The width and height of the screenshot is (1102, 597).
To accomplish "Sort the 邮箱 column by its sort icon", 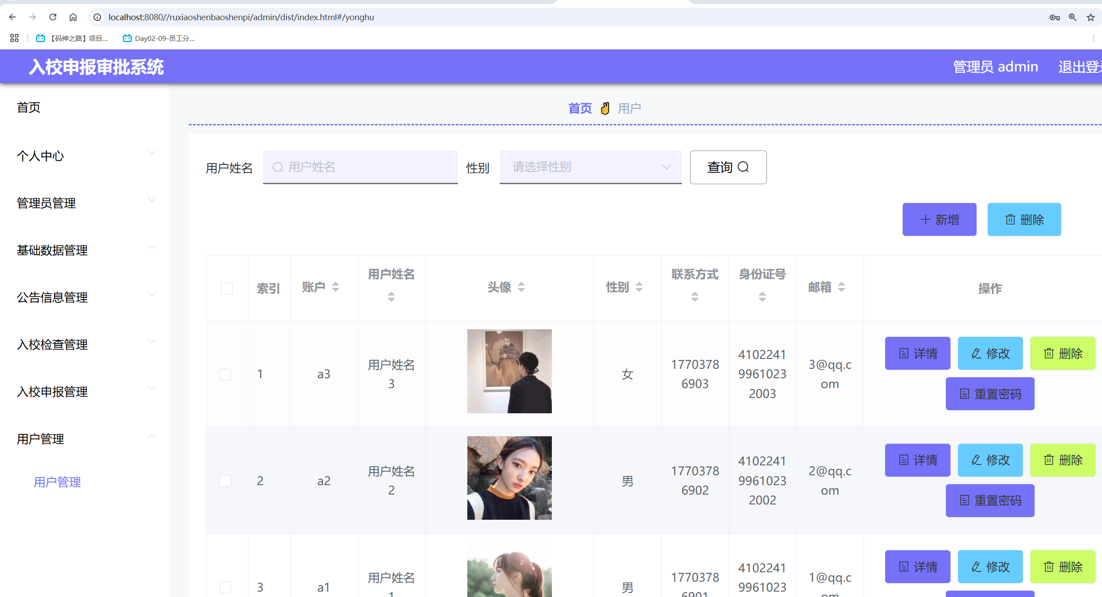I will (842, 287).
